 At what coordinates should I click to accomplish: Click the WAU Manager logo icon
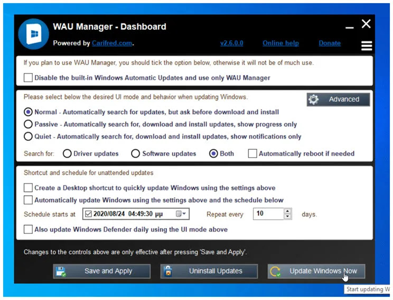pos(34,34)
